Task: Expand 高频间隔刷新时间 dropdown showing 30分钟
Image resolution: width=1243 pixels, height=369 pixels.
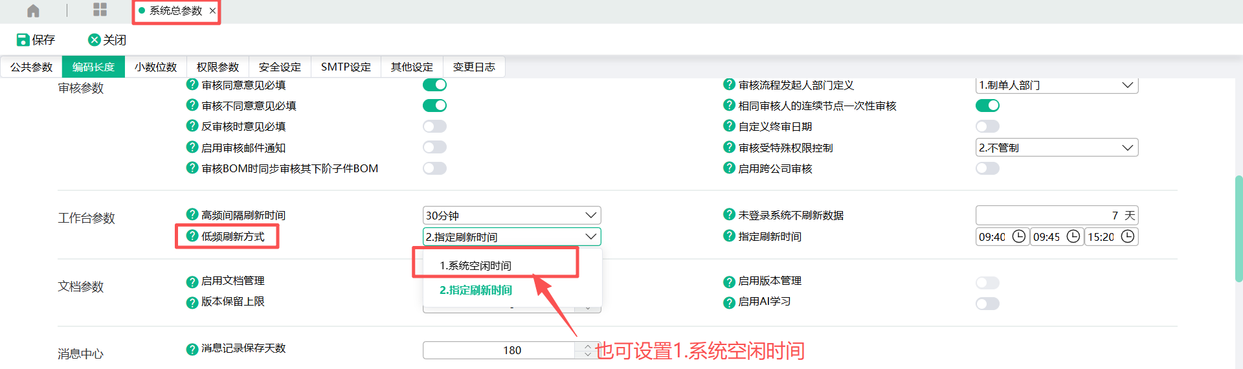Action: [x=511, y=216]
